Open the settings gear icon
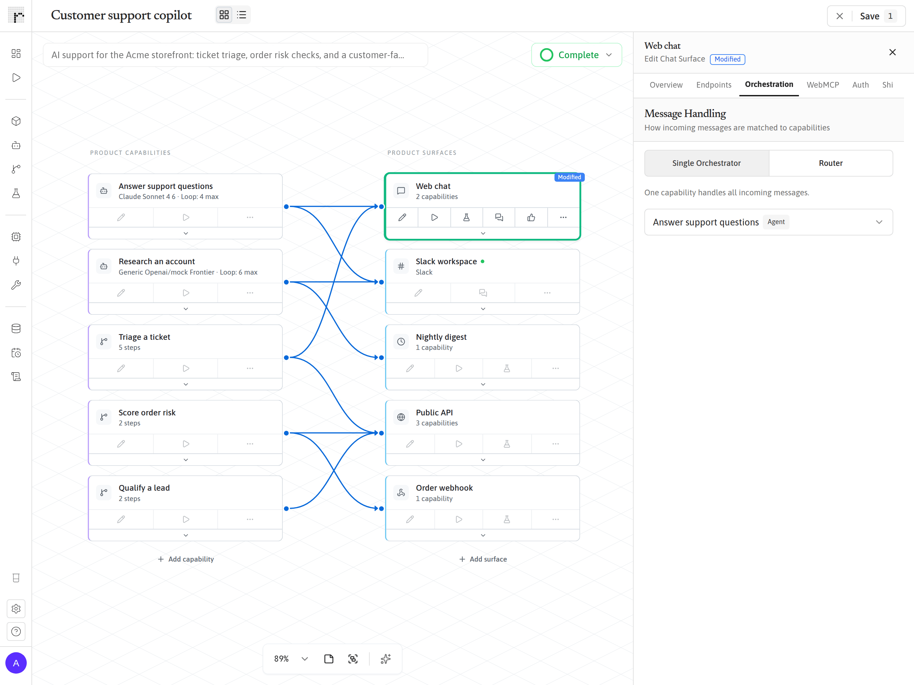Image resolution: width=914 pixels, height=685 pixels. 16,609
